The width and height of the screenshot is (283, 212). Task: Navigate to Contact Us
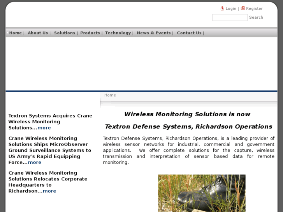click(x=189, y=33)
